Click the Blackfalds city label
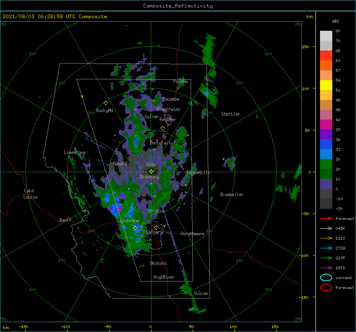The width and height of the screenshot is (356, 332). [x=168, y=109]
